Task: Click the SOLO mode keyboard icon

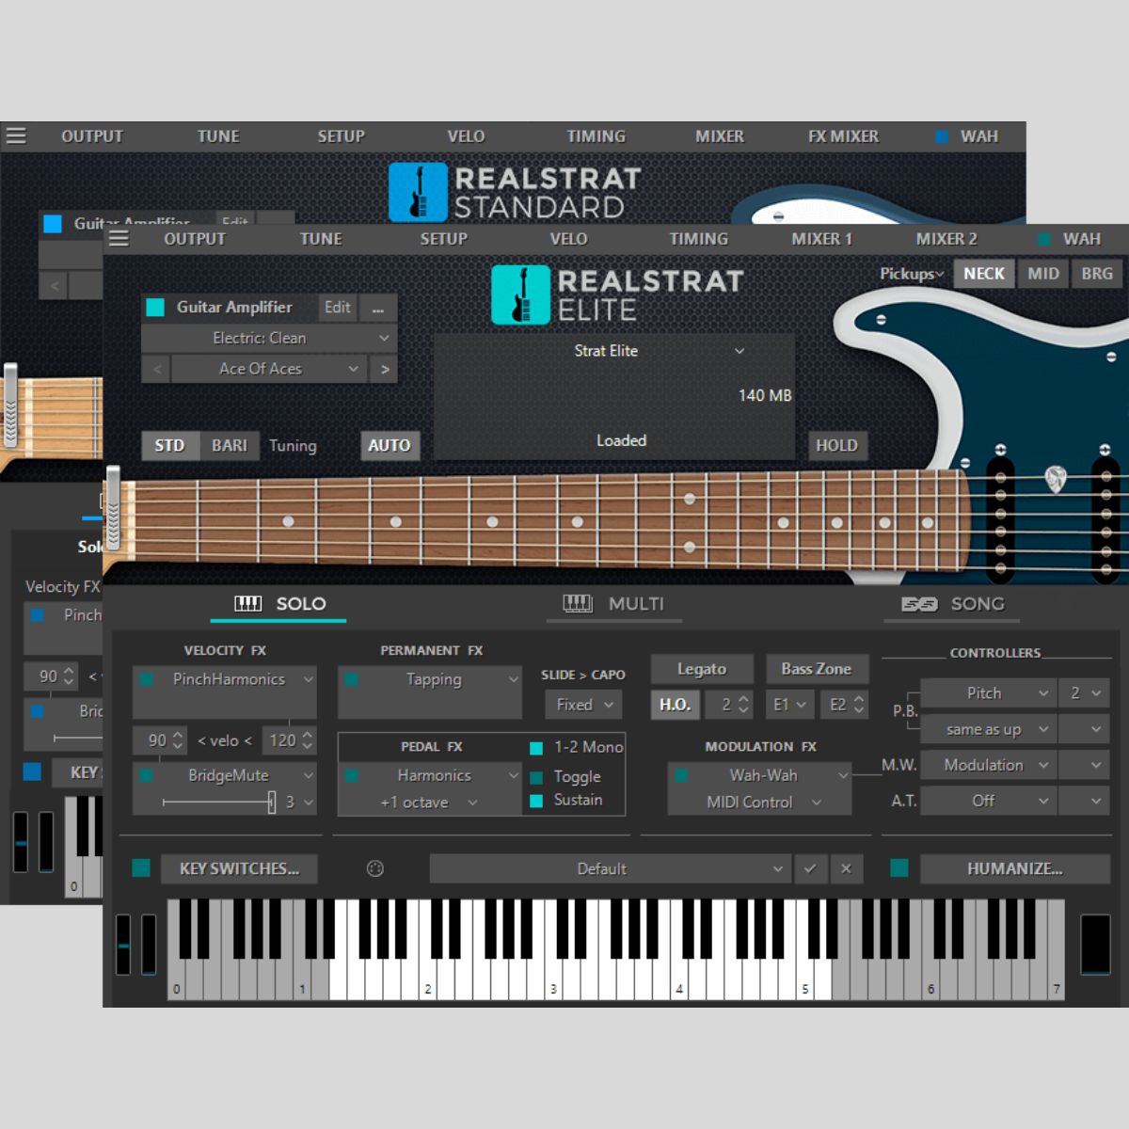Action: click(247, 604)
